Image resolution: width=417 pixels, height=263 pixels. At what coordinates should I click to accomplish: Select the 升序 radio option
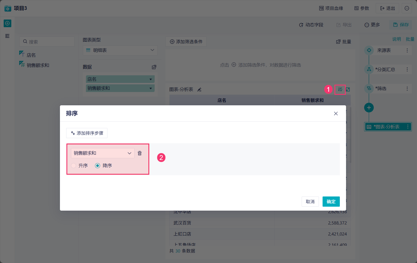point(74,166)
